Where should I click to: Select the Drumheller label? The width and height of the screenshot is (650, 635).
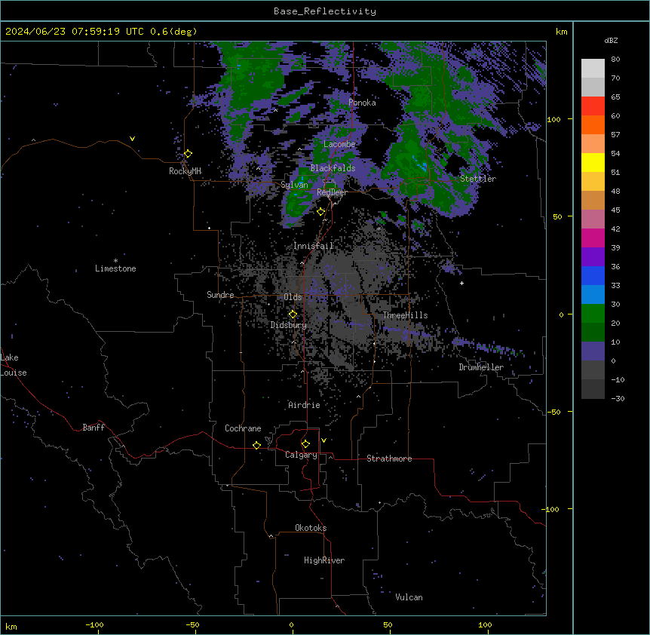coord(481,367)
